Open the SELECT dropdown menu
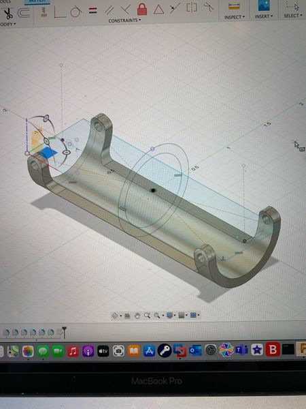The image size is (306, 409). [293, 16]
